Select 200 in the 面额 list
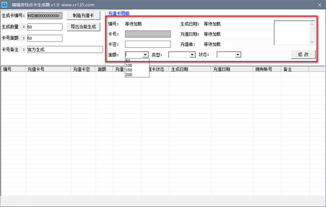 [x=137, y=75]
